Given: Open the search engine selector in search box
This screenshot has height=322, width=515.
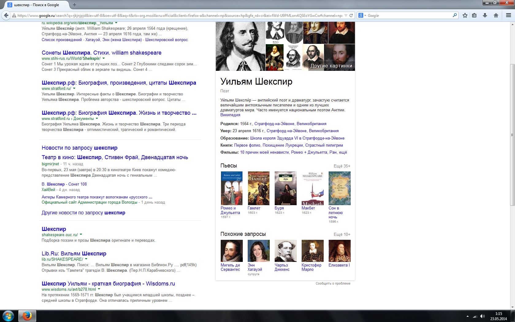Looking at the screenshot, I should [x=362, y=15].
